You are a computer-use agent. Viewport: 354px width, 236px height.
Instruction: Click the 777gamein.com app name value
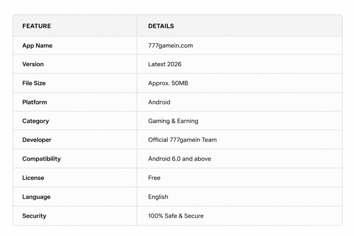[170, 46]
